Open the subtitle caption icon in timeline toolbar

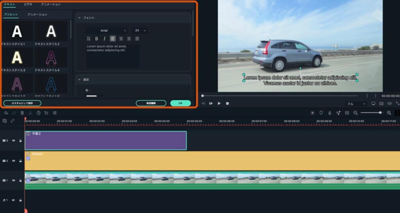(x=347, y=113)
